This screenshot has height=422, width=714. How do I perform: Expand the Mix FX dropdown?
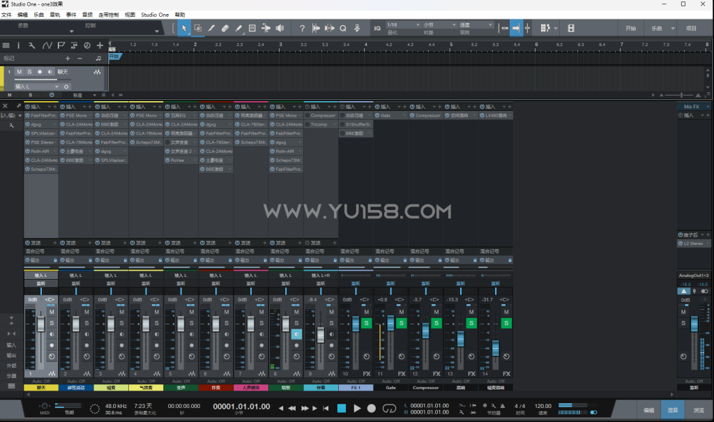coord(693,106)
